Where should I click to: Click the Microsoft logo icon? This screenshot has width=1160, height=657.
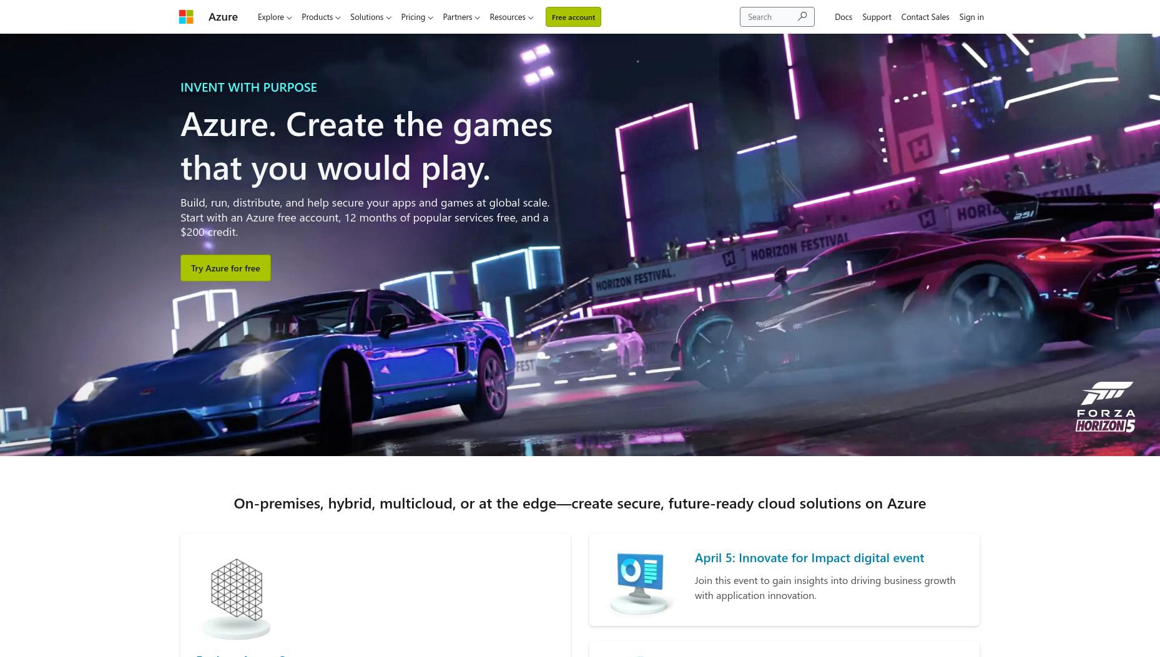[x=186, y=17]
